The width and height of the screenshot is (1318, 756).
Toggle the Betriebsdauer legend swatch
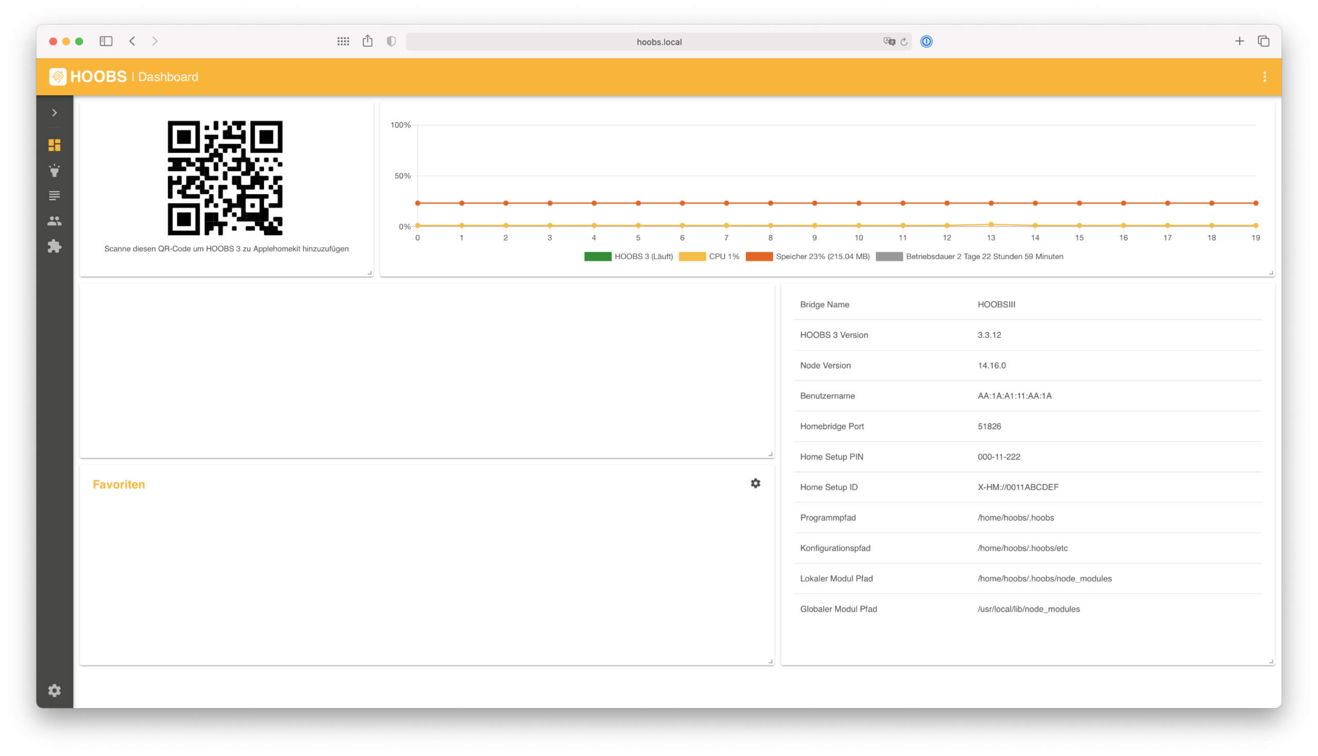[x=889, y=256]
